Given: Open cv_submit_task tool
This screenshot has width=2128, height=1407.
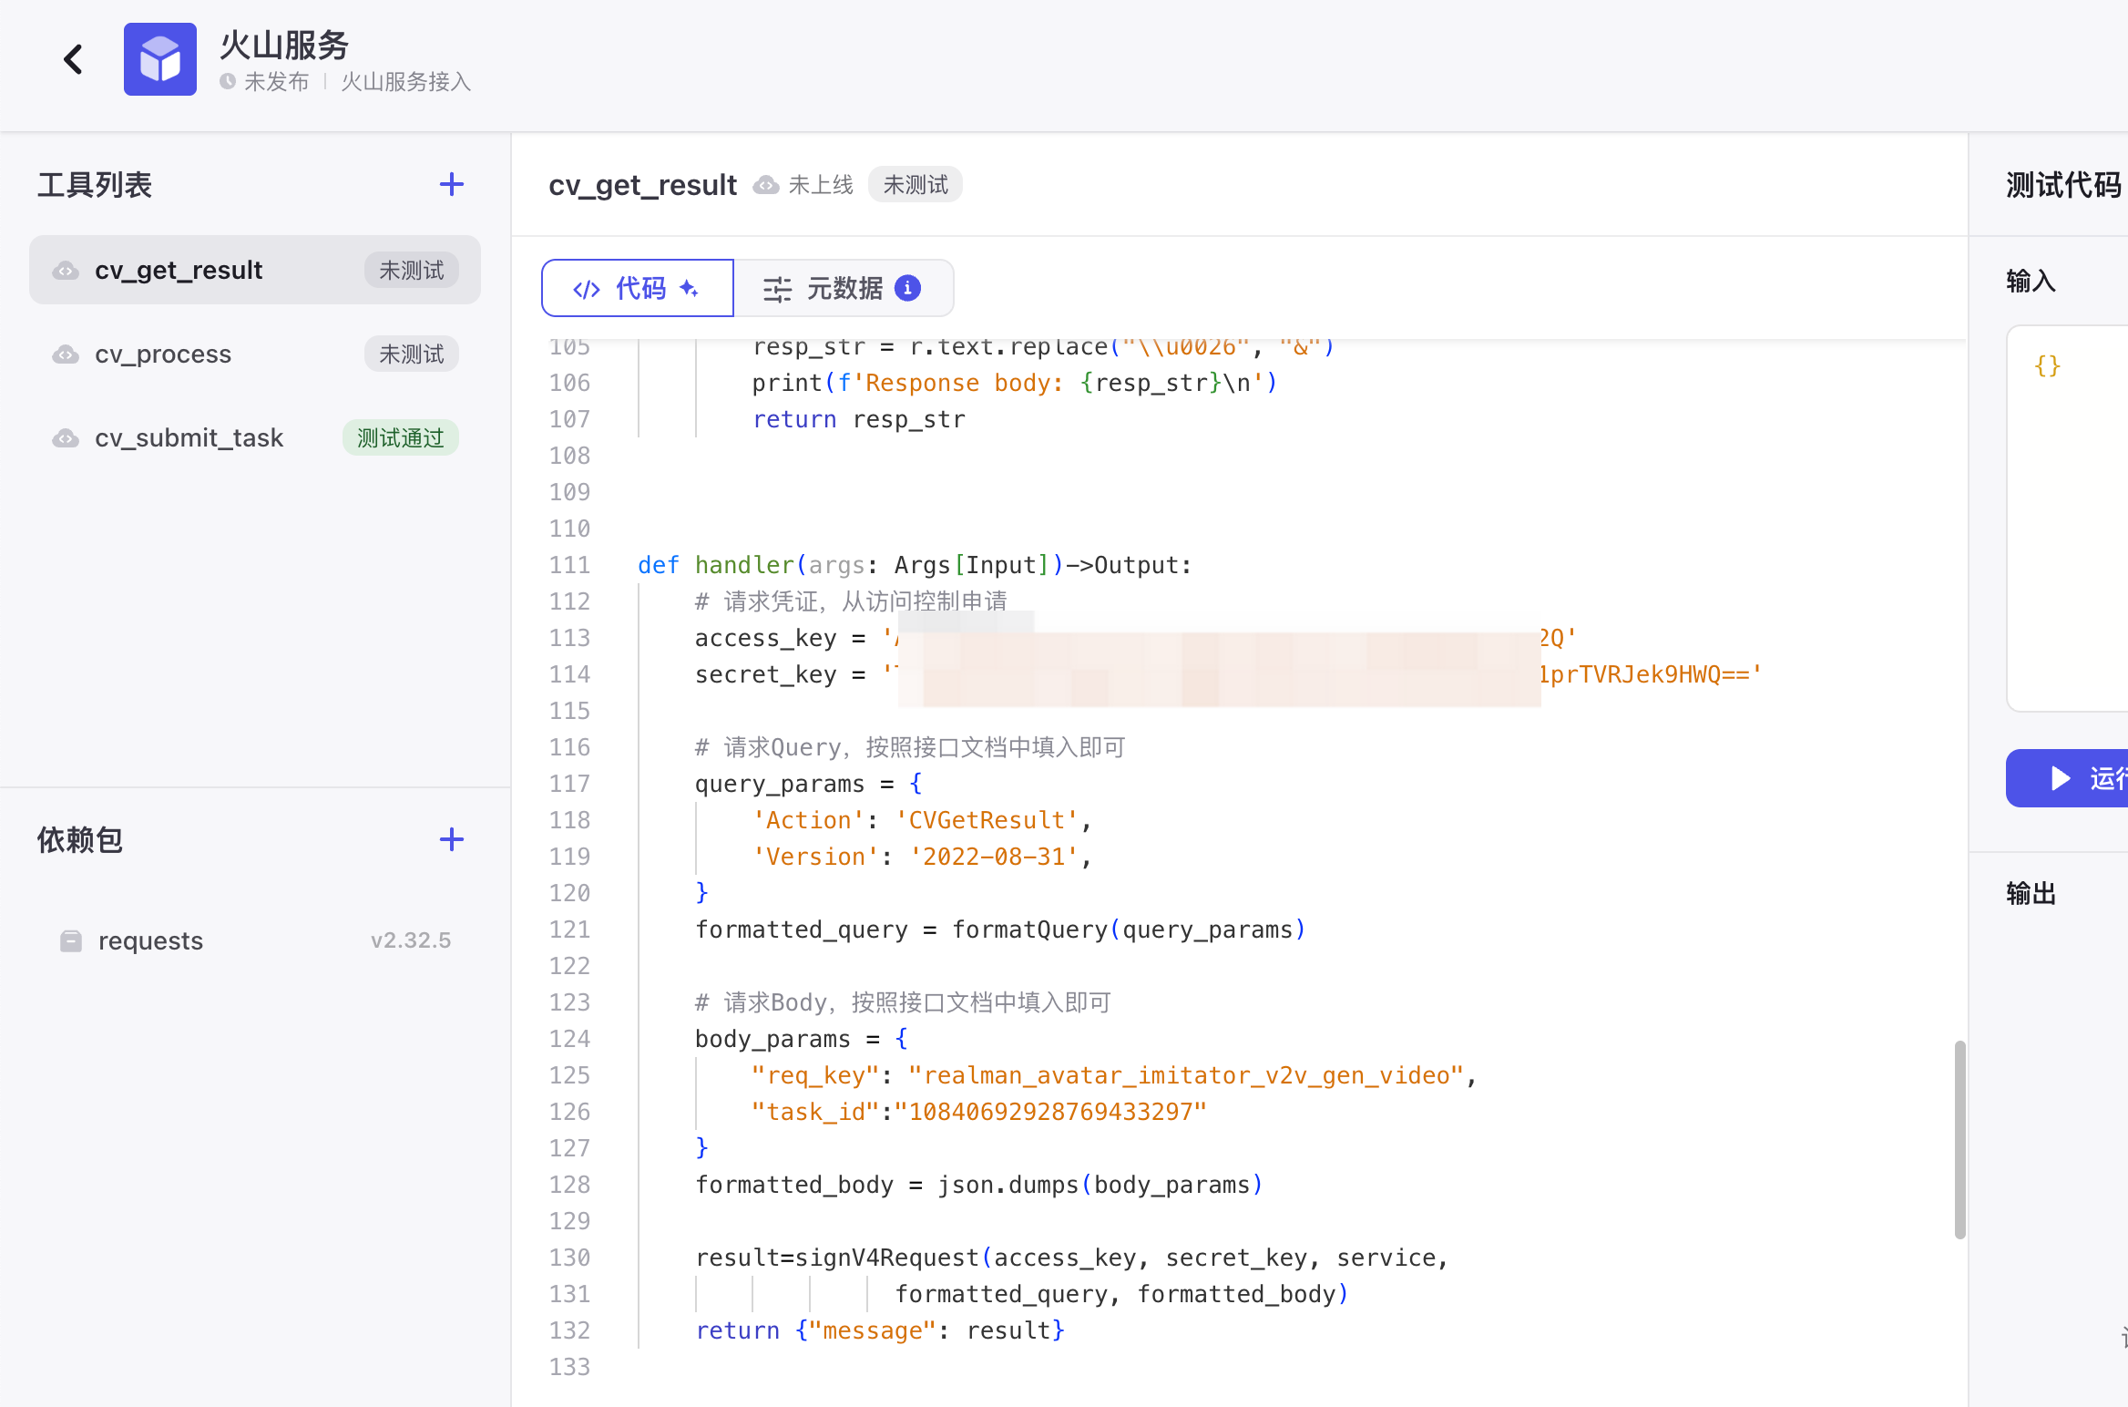Looking at the screenshot, I should pos(189,438).
